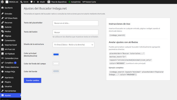The width and height of the screenshot is (177, 100).
Task: Open WP Fastest Cache admin bar menu
Action: tap(89, 2)
